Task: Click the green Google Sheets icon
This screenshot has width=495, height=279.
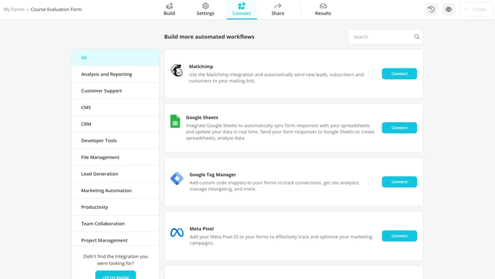Action: [x=175, y=121]
